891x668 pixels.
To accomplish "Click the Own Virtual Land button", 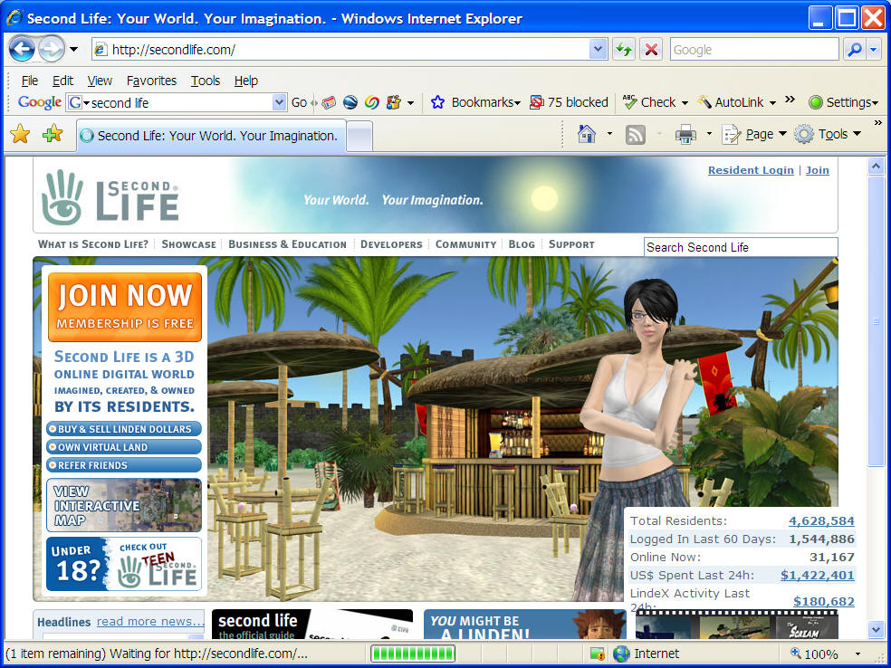I will [124, 447].
